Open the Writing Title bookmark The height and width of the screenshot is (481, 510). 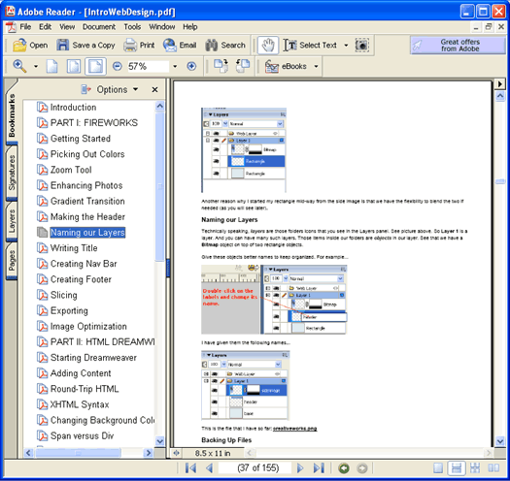point(74,248)
